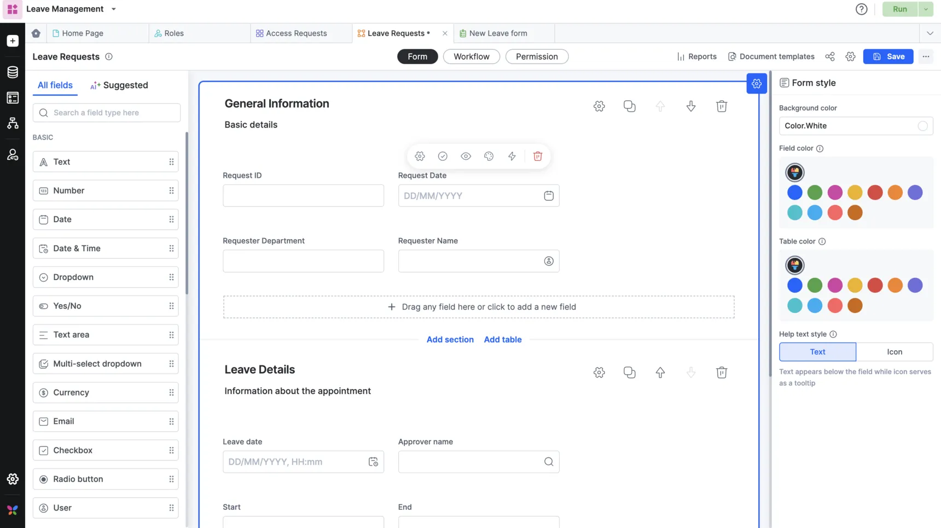Switch to Workflow view pill

coord(472,56)
